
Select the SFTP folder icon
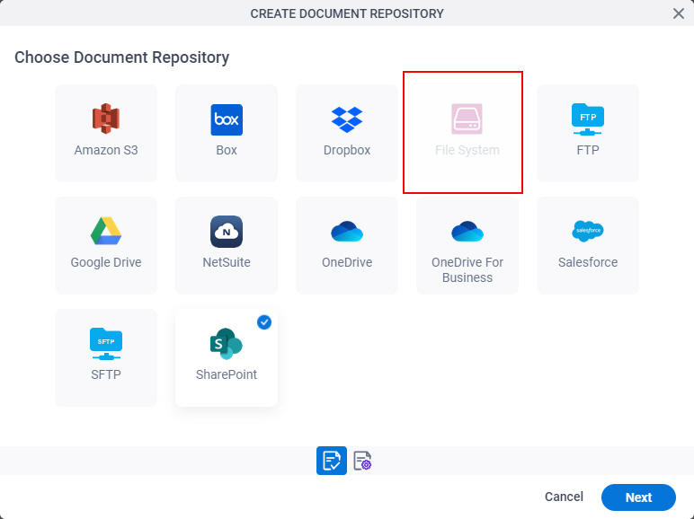[106, 344]
